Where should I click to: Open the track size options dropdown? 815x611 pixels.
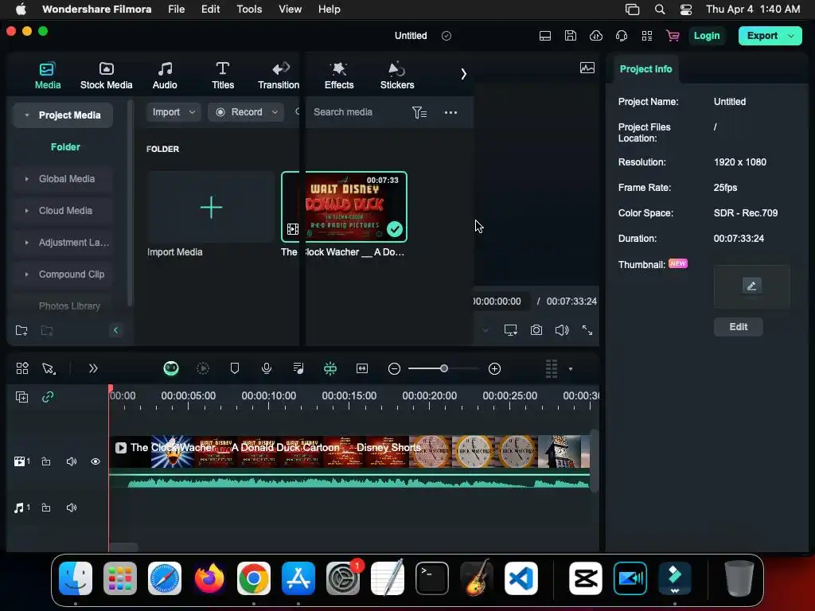pos(570,369)
